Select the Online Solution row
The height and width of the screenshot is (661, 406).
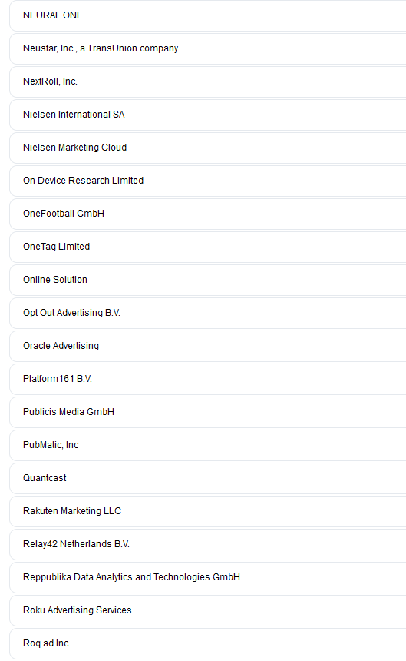tap(208, 280)
